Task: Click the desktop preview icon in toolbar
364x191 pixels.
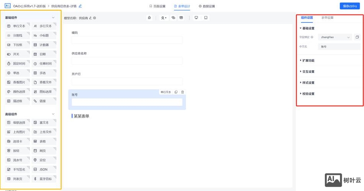Action: point(196,18)
